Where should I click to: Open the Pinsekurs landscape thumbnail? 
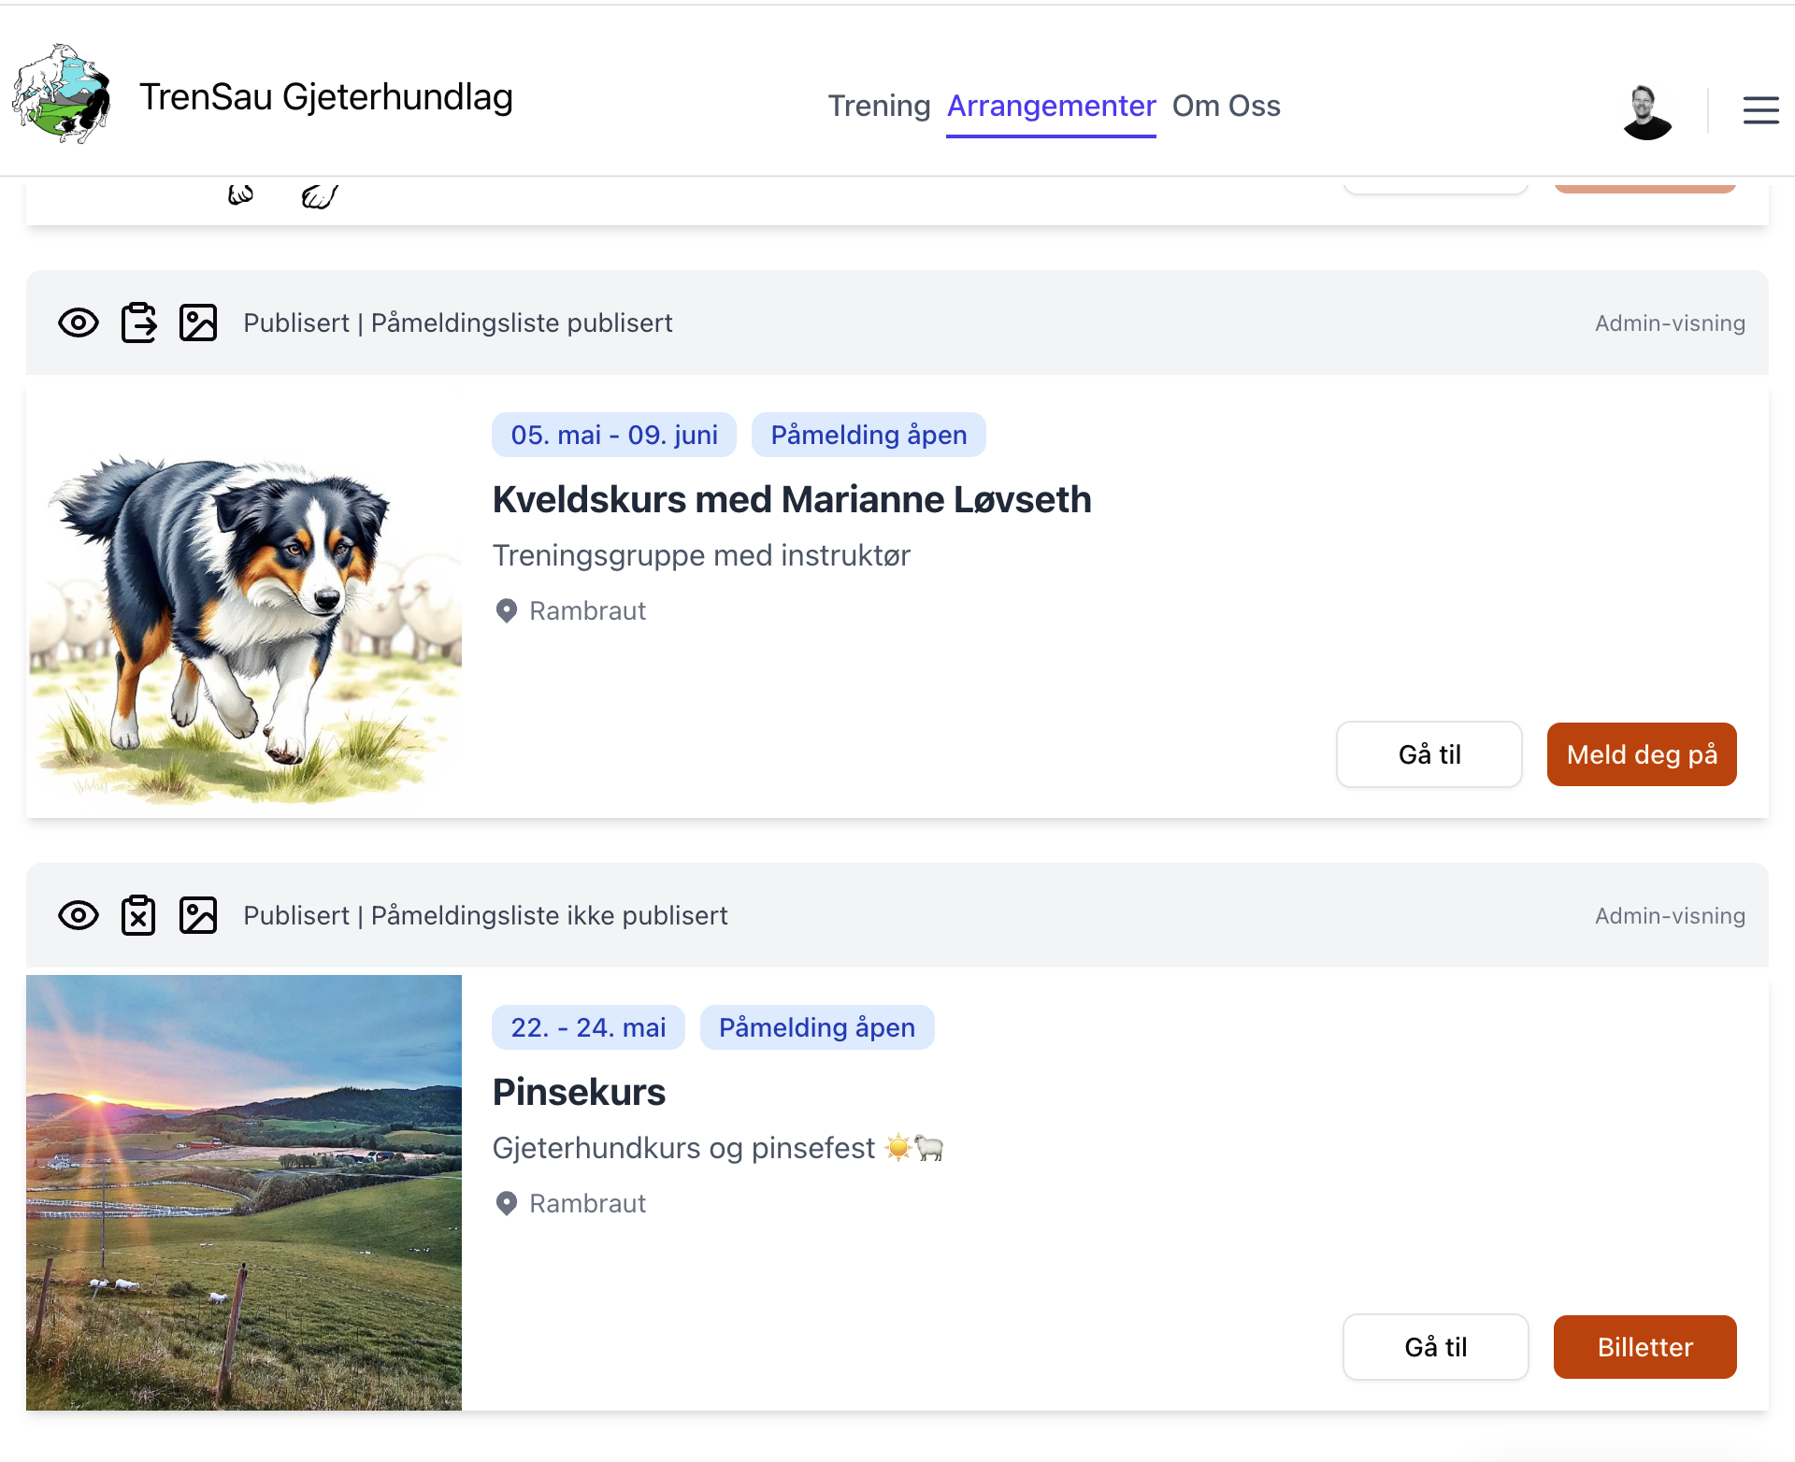(x=244, y=1192)
